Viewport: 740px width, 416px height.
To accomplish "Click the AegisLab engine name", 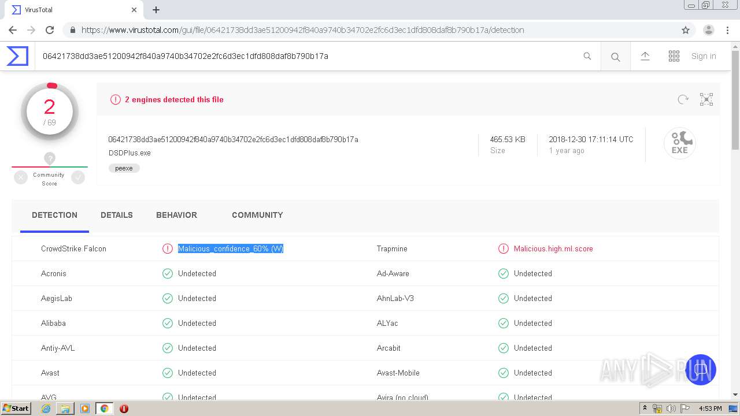I will click(x=57, y=298).
